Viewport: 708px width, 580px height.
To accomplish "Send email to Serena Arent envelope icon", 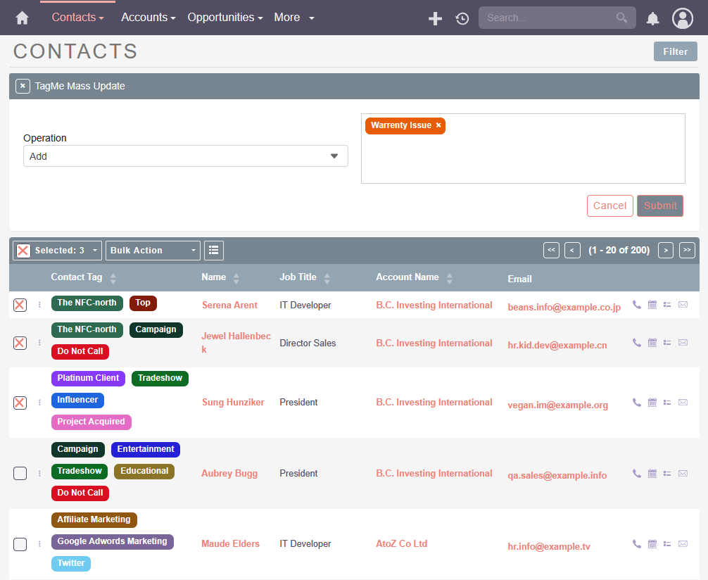I will click(x=683, y=305).
